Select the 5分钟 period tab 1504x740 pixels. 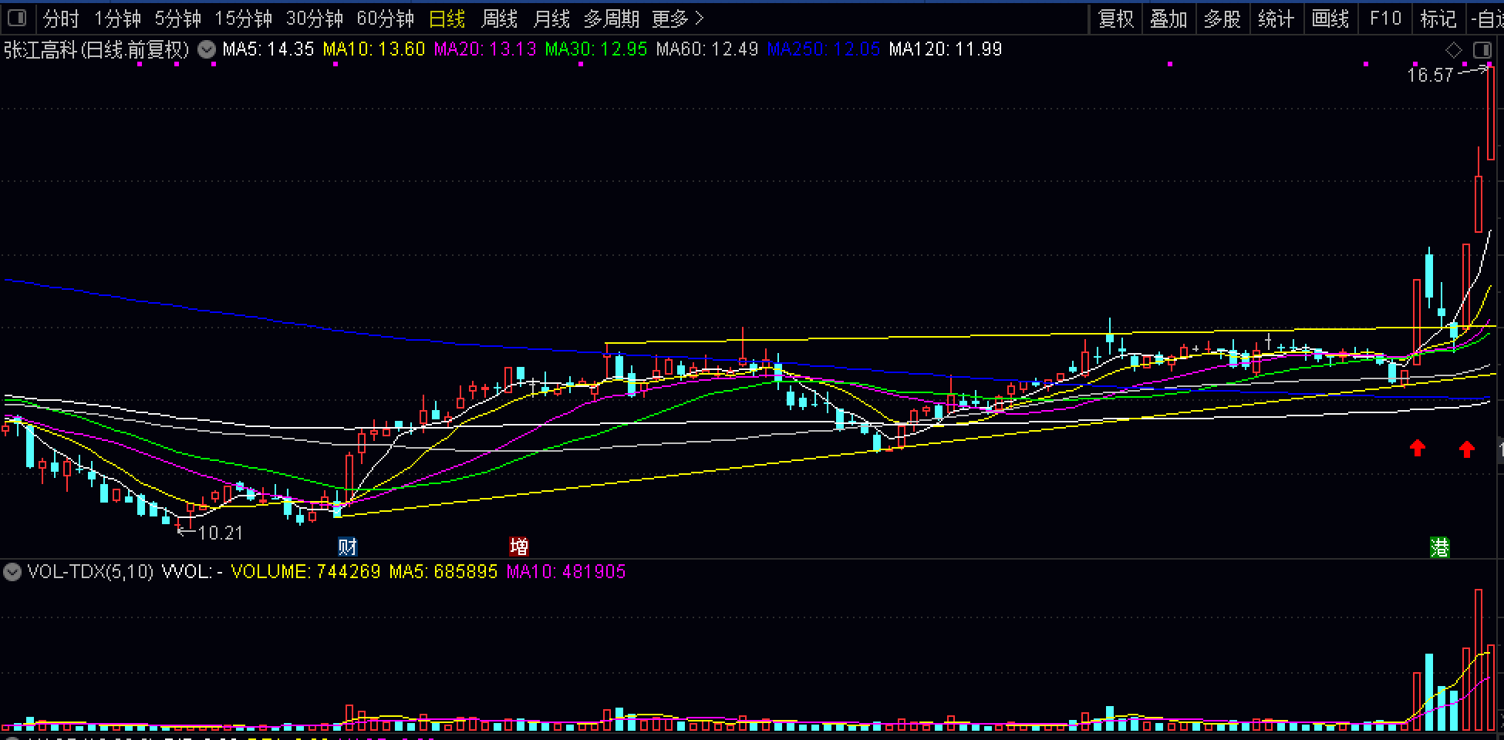(177, 18)
